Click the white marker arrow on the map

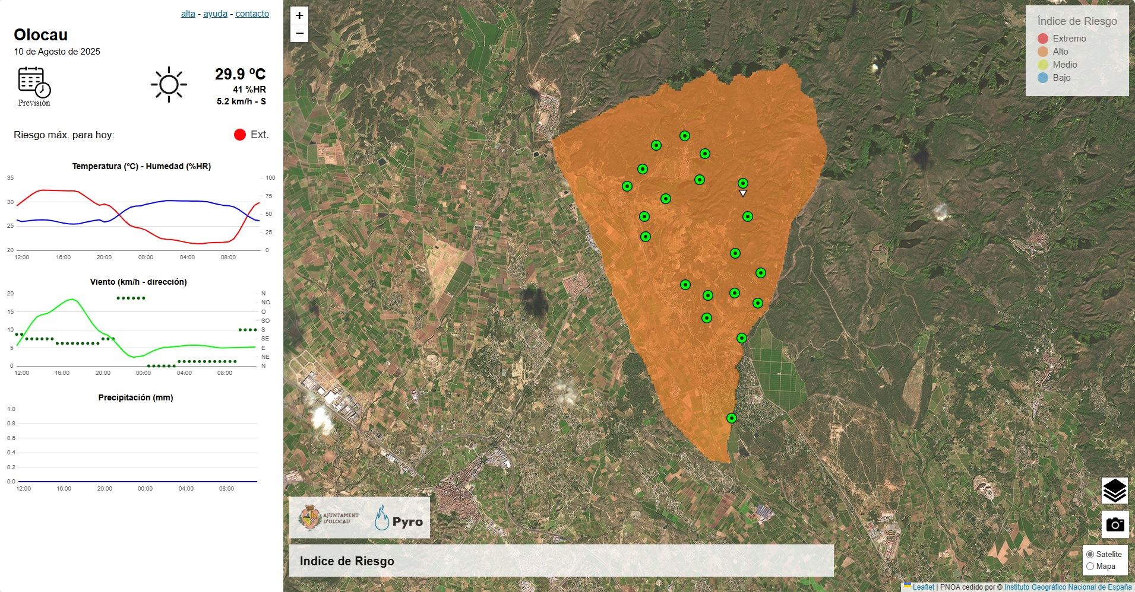click(x=742, y=193)
